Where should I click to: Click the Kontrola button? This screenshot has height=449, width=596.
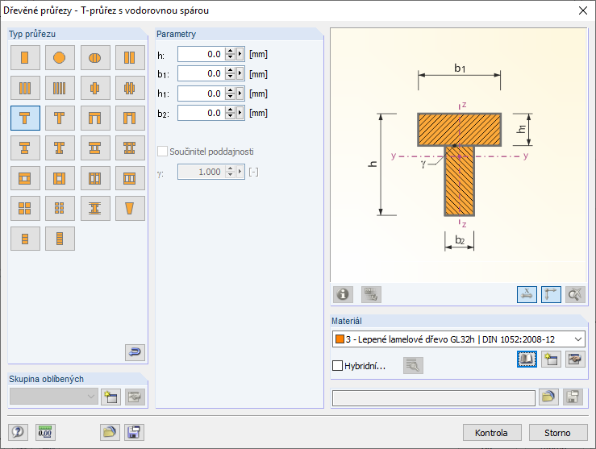[x=491, y=433]
